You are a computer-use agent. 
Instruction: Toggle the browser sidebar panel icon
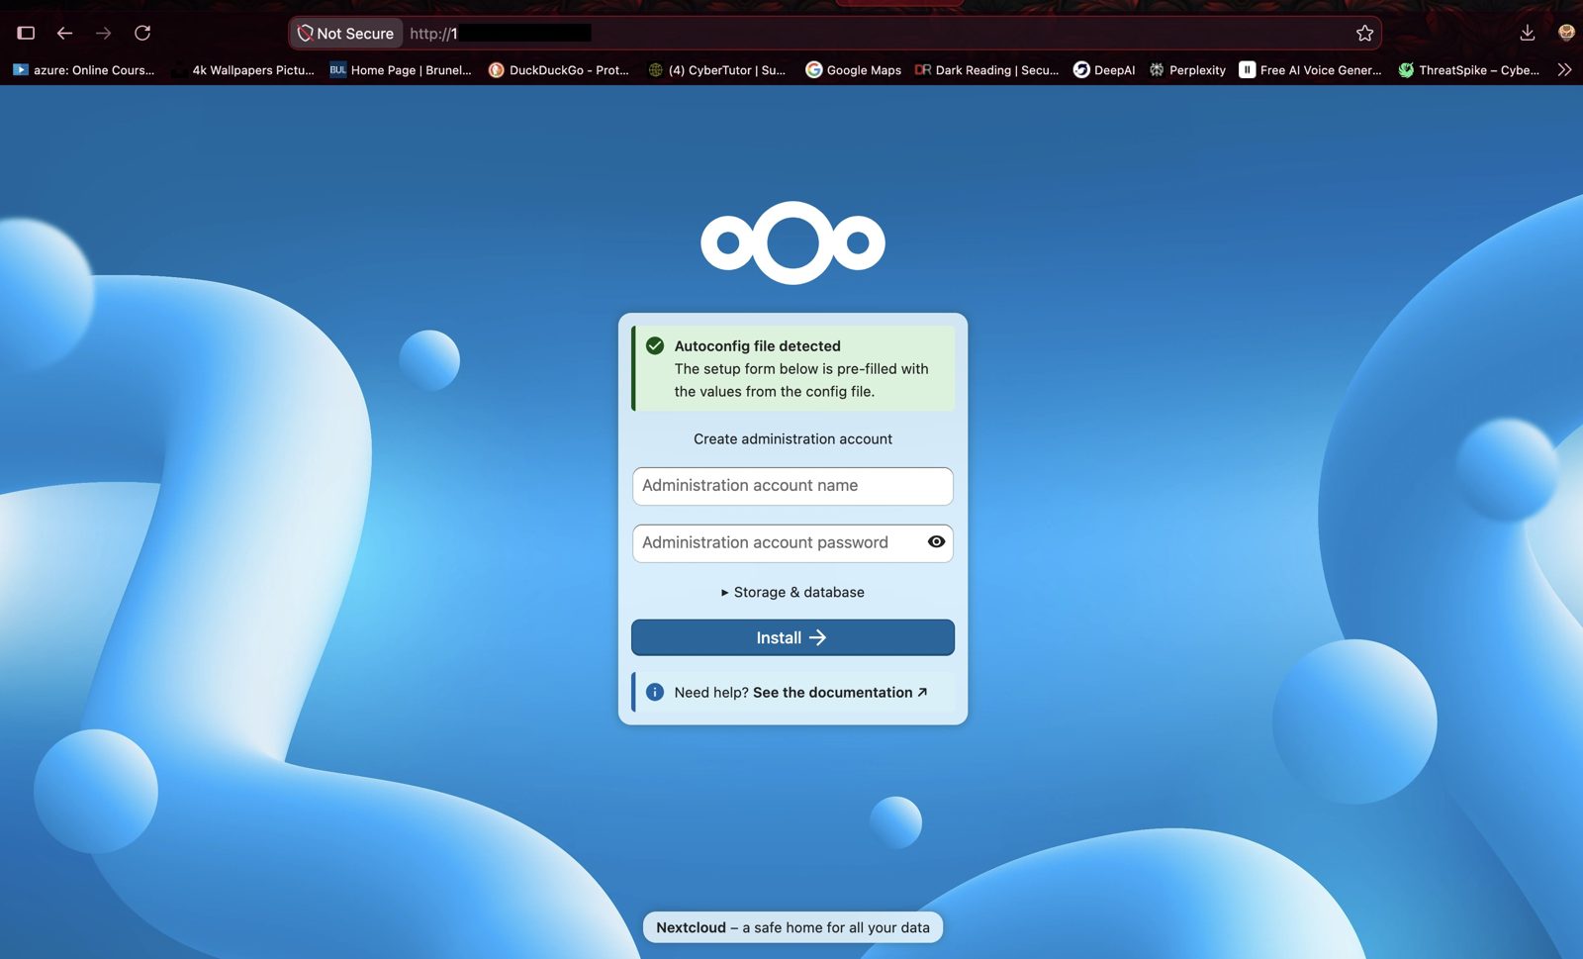[x=26, y=33]
